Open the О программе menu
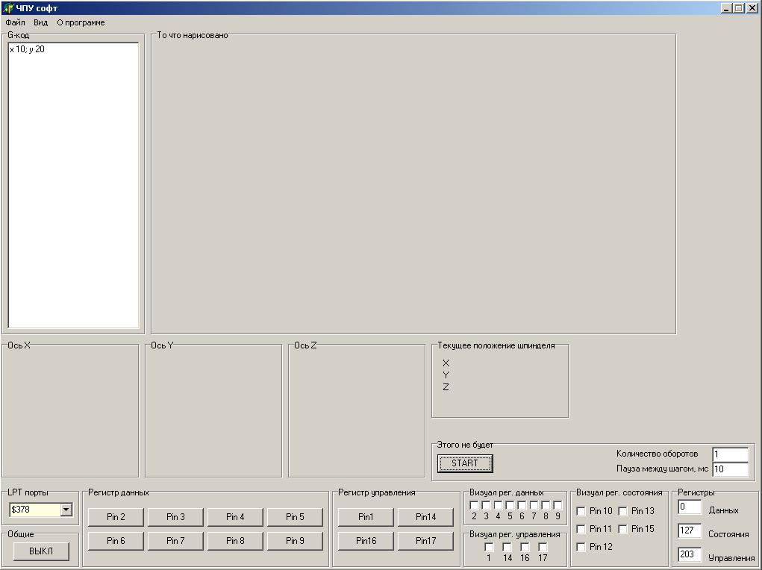 pos(81,22)
